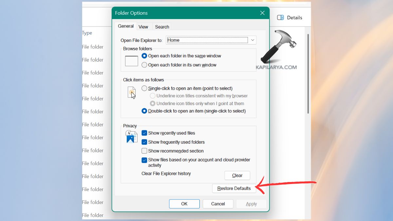Click the Privacy section document icon
The width and height of the screenshot is (393, 221).
point(131,136)
